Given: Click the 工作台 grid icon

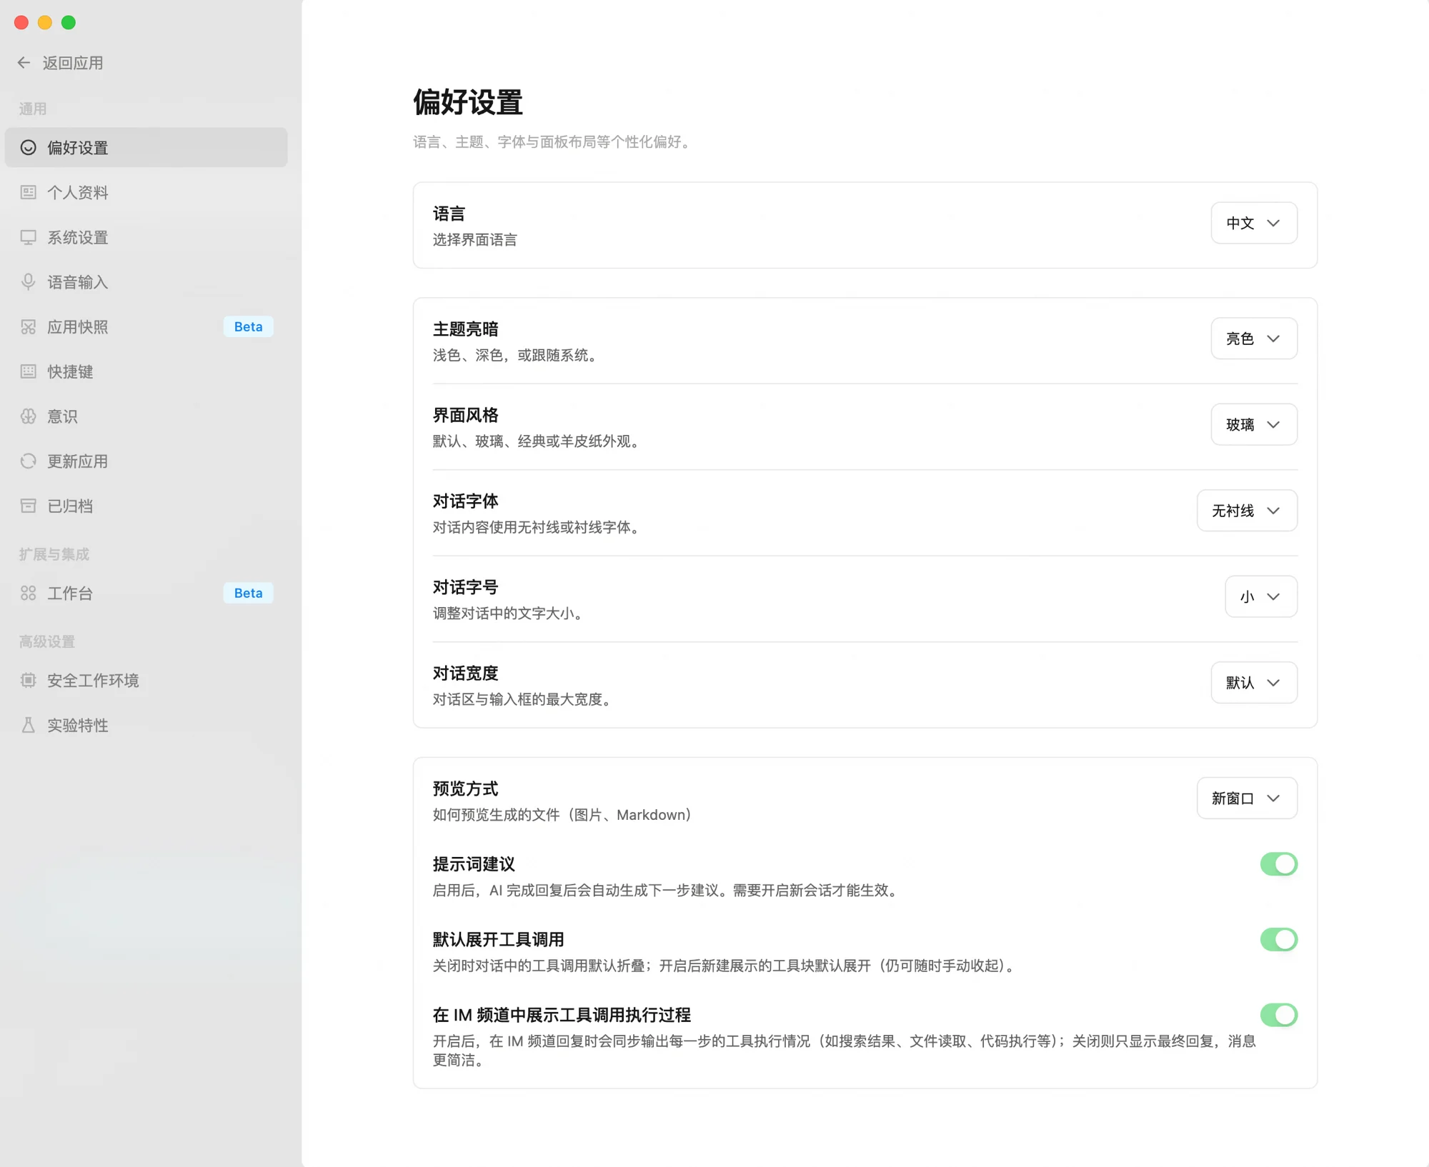Looking at the screenshot, I should coord(29,593).
